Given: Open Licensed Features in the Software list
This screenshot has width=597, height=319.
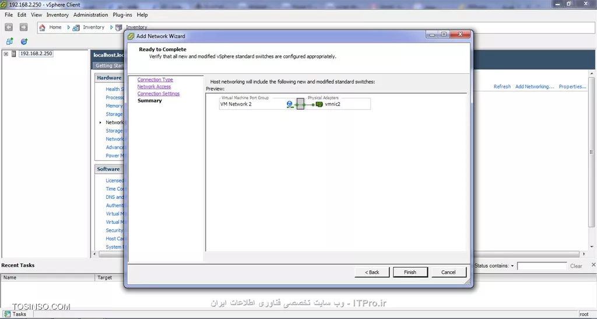Looking at the screenshot, I should click(x=115, y=180).
